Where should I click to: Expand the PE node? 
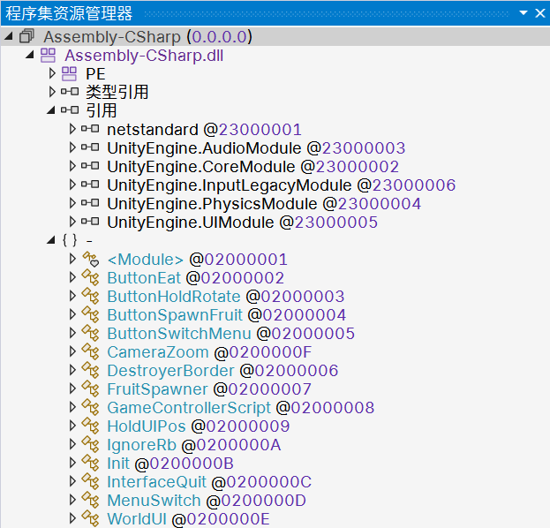52,73
